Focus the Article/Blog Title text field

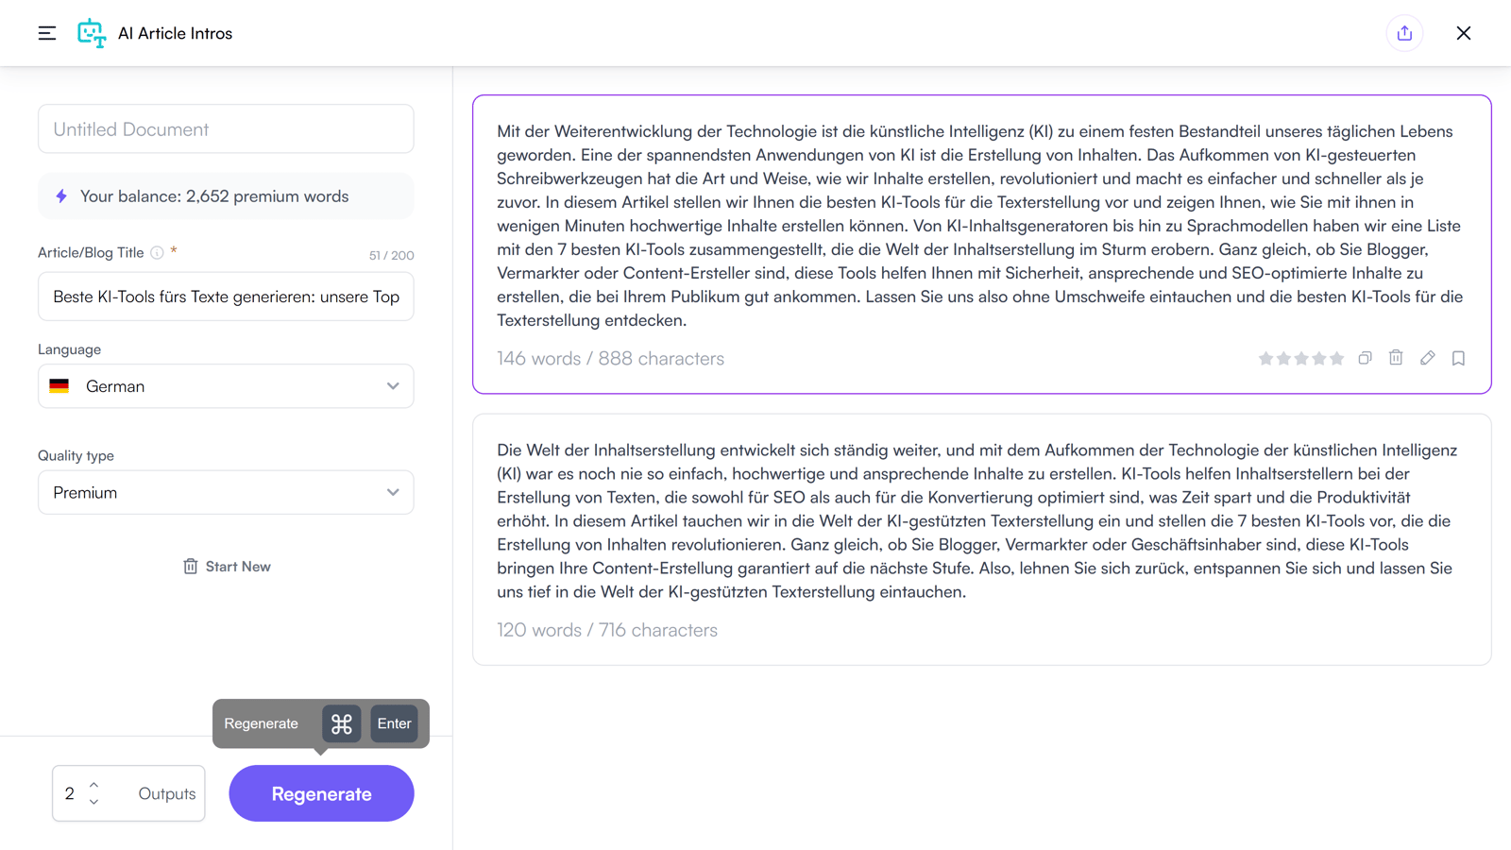(226, 297)
